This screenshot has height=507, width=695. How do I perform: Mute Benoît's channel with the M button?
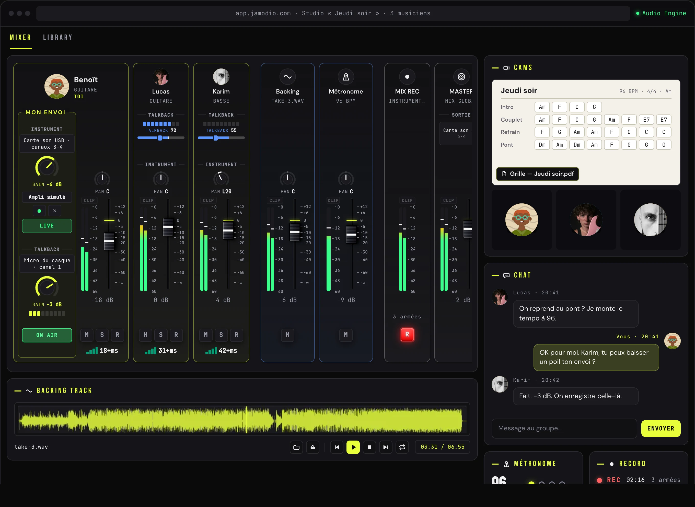[x=87, y=335]
